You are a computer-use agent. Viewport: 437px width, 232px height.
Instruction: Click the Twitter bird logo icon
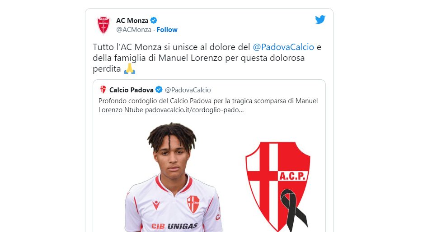pos(320,20)
